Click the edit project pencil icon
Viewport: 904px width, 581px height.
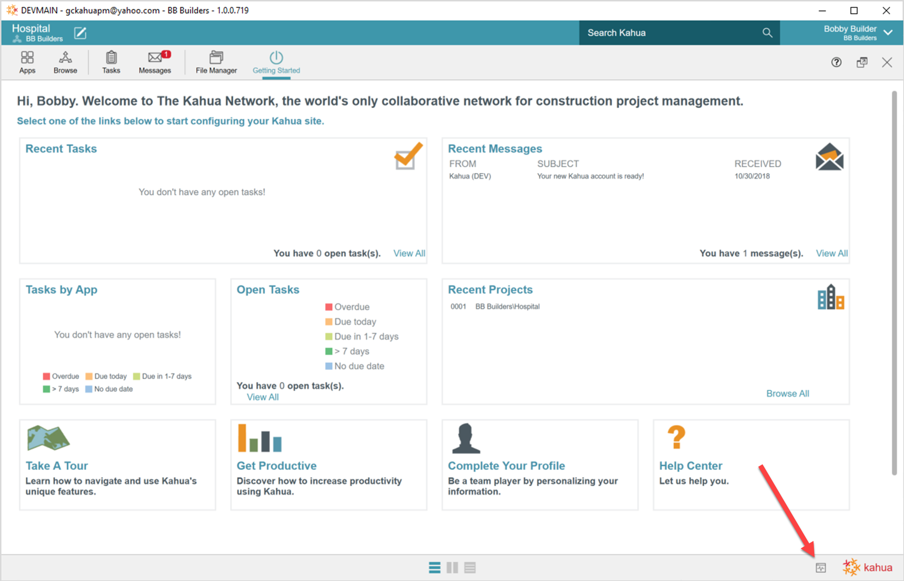[x=80, y=33]
